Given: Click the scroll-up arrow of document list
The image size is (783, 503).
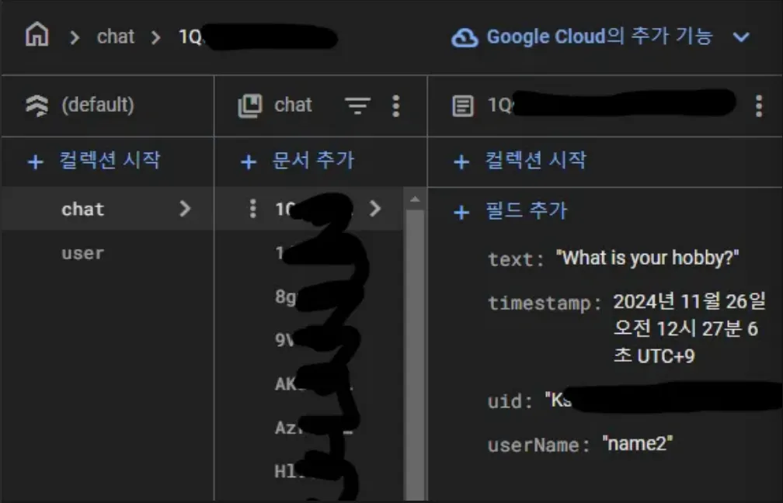Looking at the screenshot, I should [415, 199].
